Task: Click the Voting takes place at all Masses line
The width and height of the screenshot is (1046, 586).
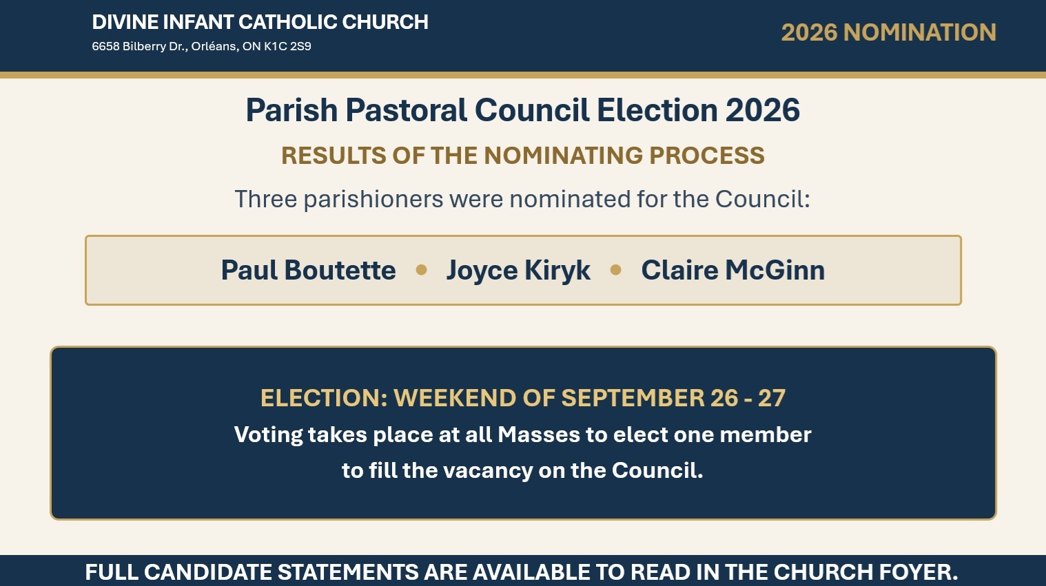Action: pyautogui.click(x=523, y=435)
